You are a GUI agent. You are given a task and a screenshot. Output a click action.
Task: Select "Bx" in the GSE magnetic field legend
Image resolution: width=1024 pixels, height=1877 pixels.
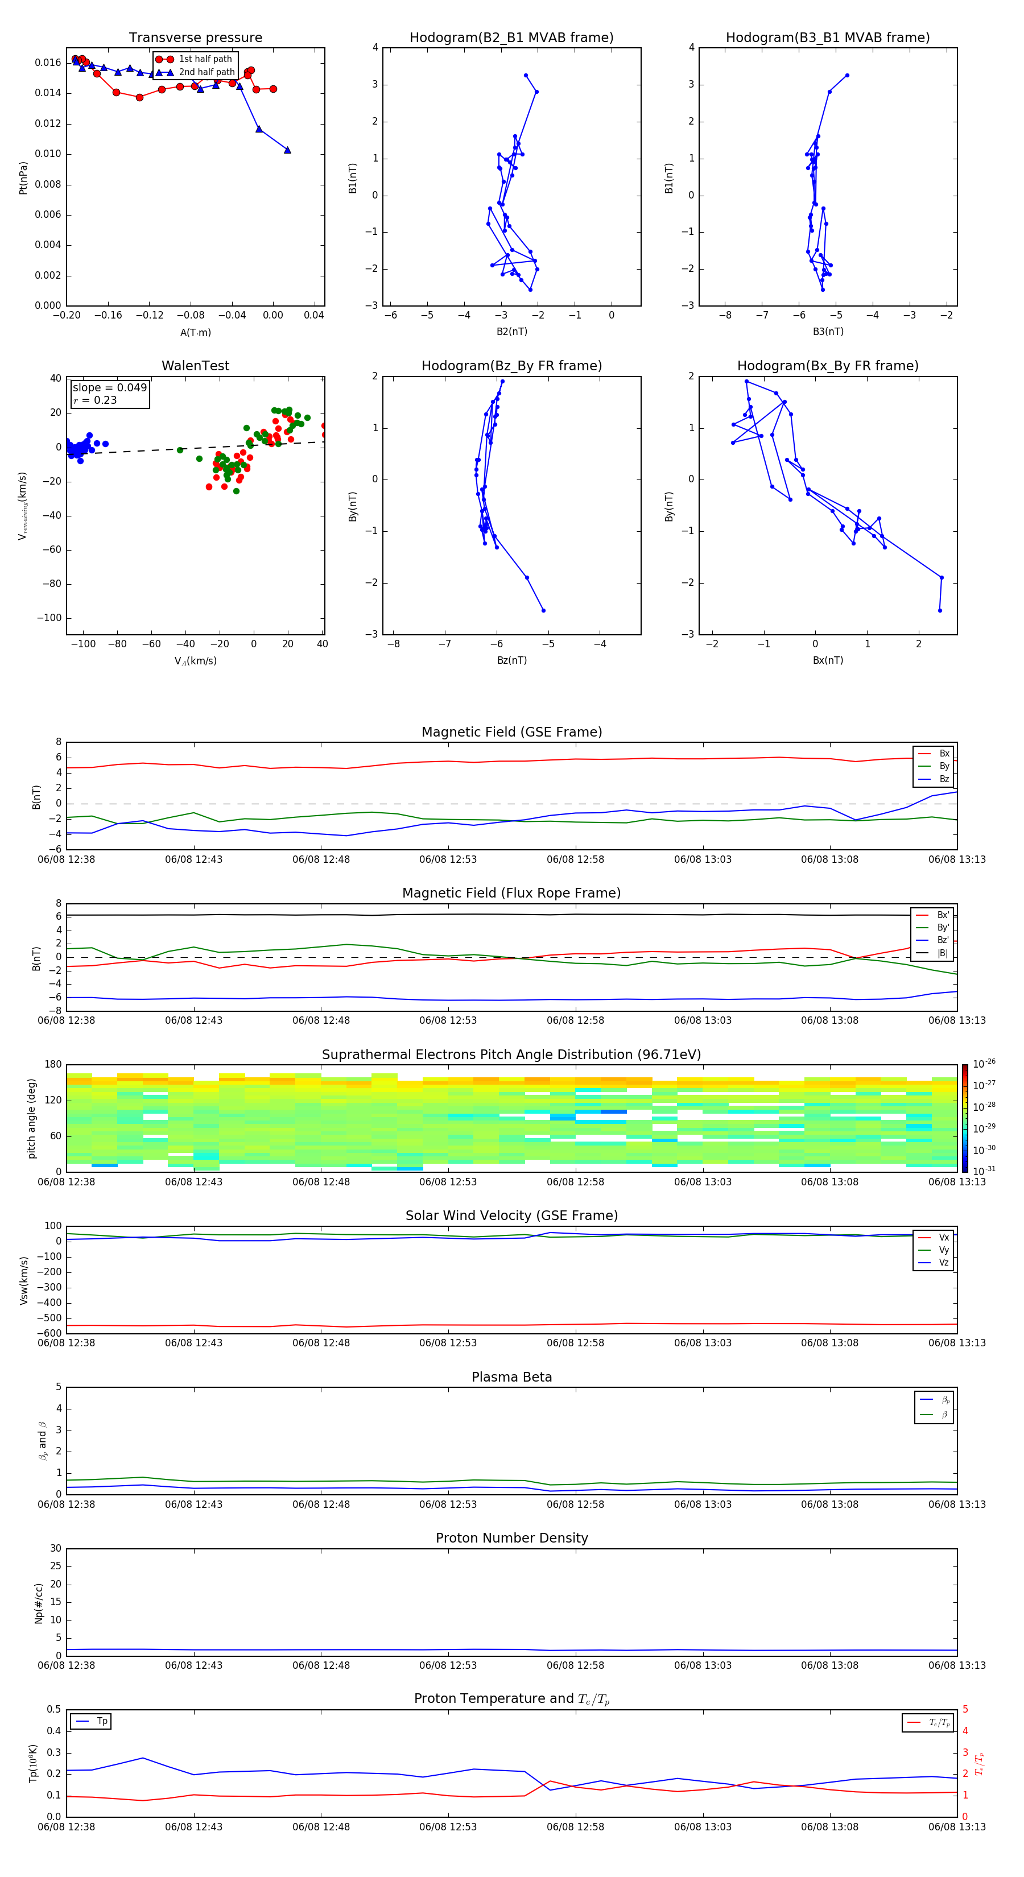point(934,754)
